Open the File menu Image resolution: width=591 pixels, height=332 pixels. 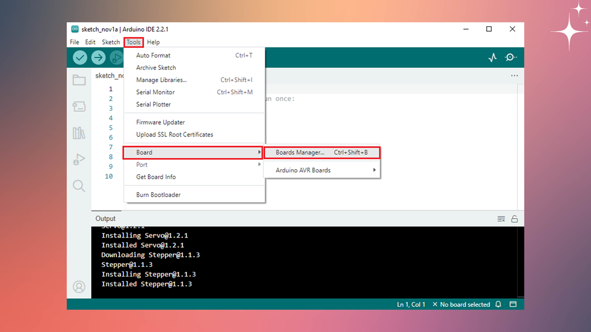pos(74,42)
